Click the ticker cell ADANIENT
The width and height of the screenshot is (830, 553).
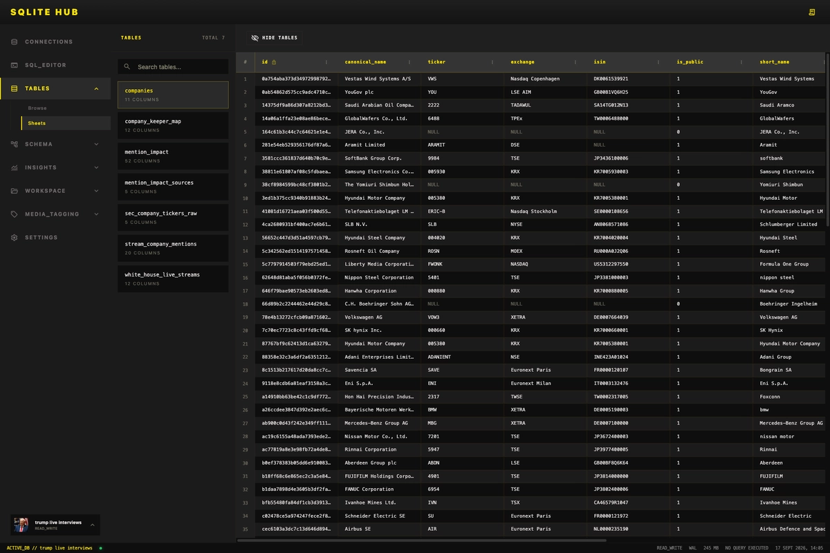pos(462,357)
